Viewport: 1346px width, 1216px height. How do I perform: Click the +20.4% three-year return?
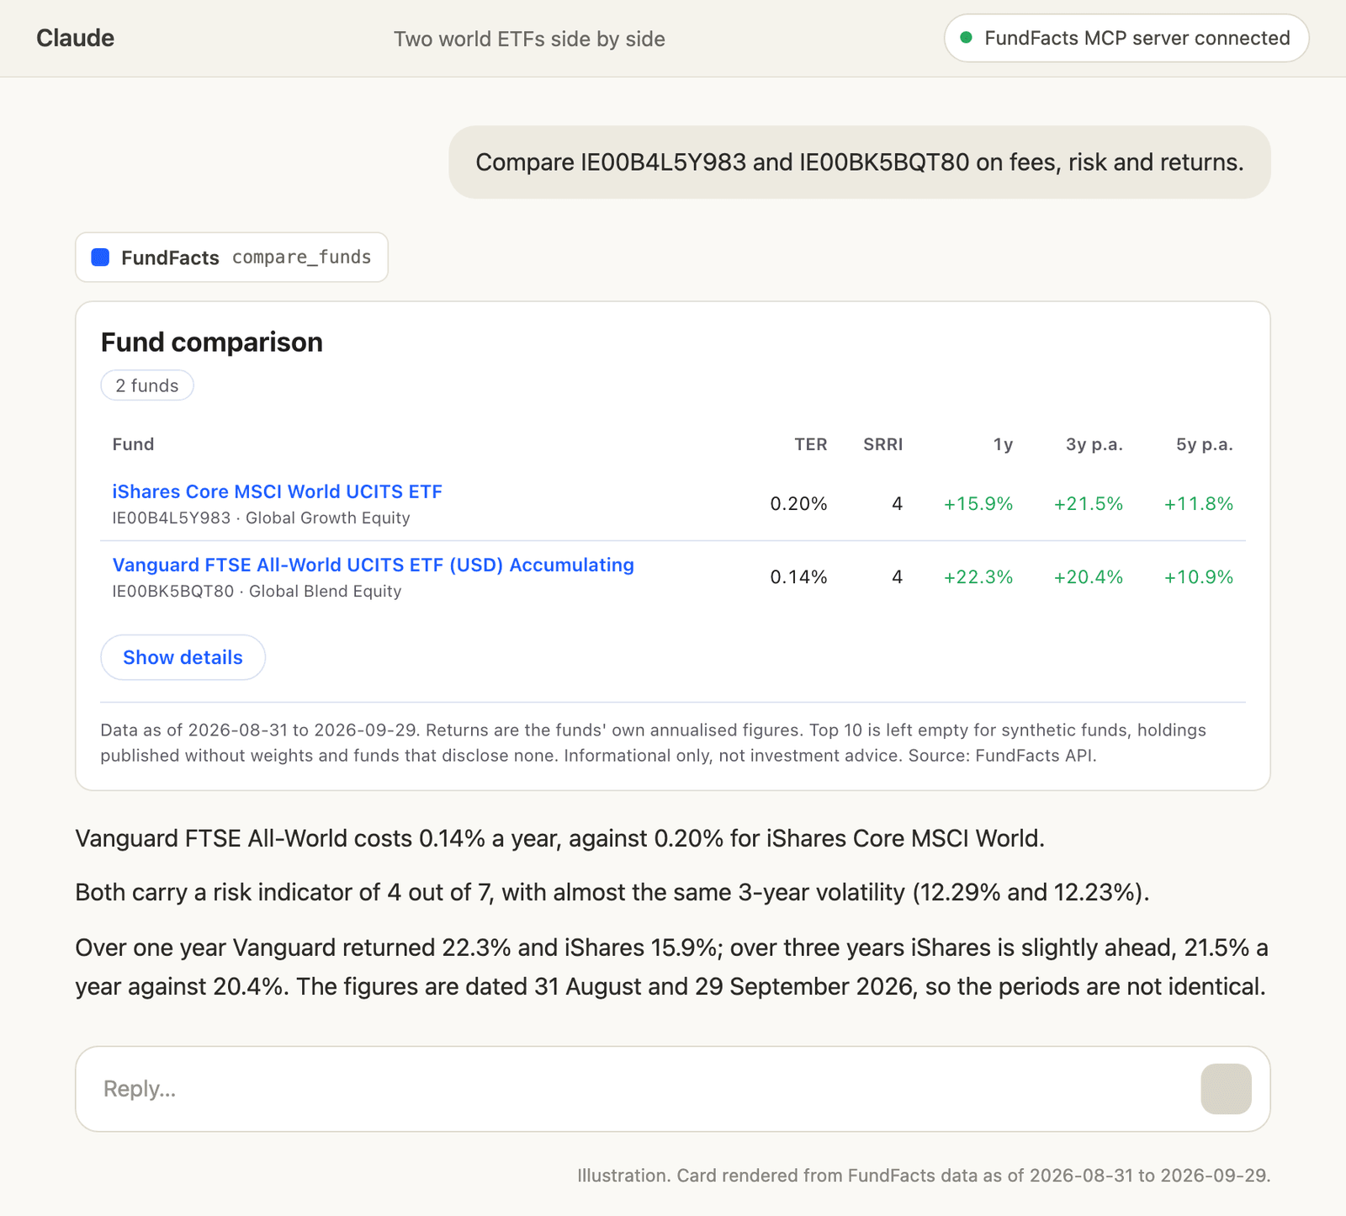click(x=1089, y=577)
